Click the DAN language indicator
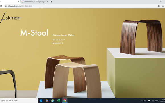The image size is (165, 103). [157, 100]
